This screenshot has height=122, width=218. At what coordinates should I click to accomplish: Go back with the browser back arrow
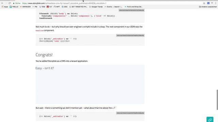[2, 3]
